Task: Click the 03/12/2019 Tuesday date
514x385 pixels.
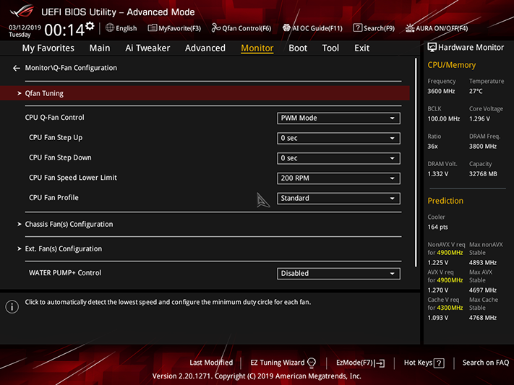Action: tap(25, 31)
